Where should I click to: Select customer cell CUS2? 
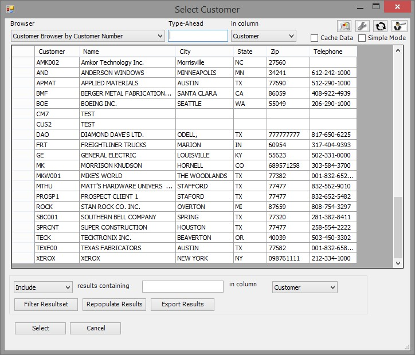coord(57,124)
